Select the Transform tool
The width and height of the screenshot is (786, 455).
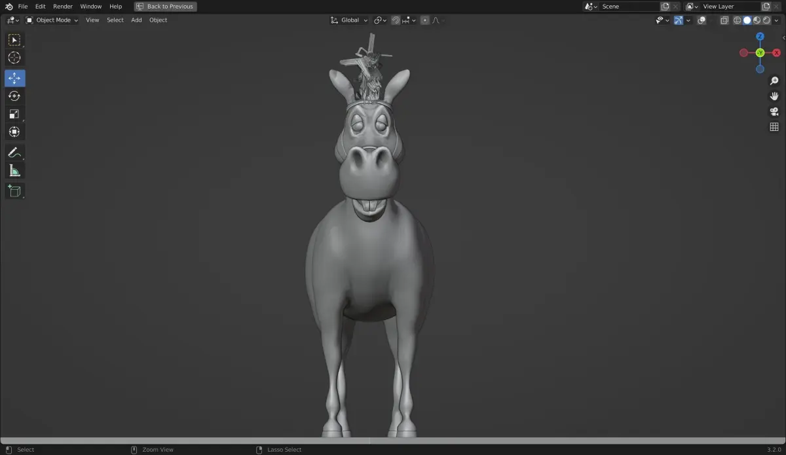click(14, 132)
